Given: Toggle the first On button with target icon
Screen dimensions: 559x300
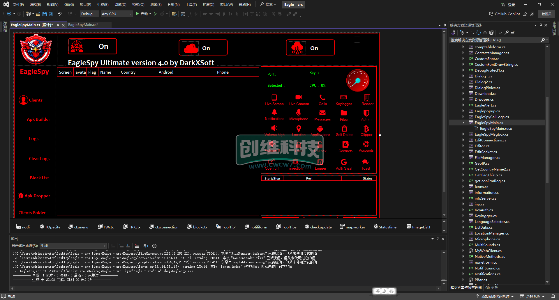Looking at the screenshot, I should pyautogui.click(x=92, y=46).
